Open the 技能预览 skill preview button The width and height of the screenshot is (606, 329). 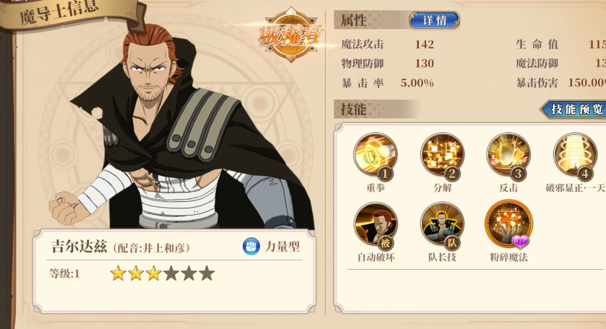(574, 109)
